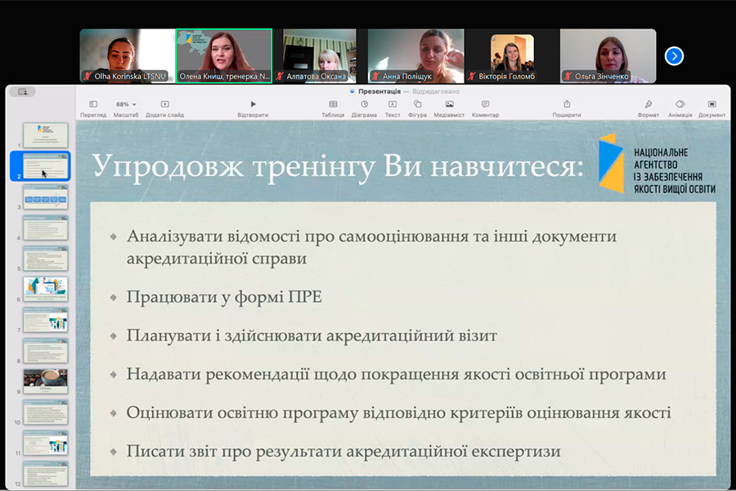Click bullet Працювати у формі ПРЕ

[224, 297]
